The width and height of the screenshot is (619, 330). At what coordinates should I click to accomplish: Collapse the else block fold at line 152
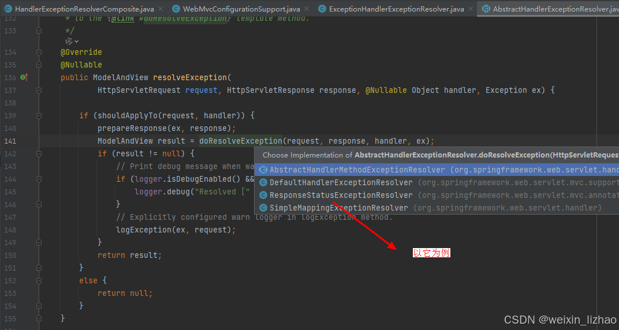click(39, 280)
